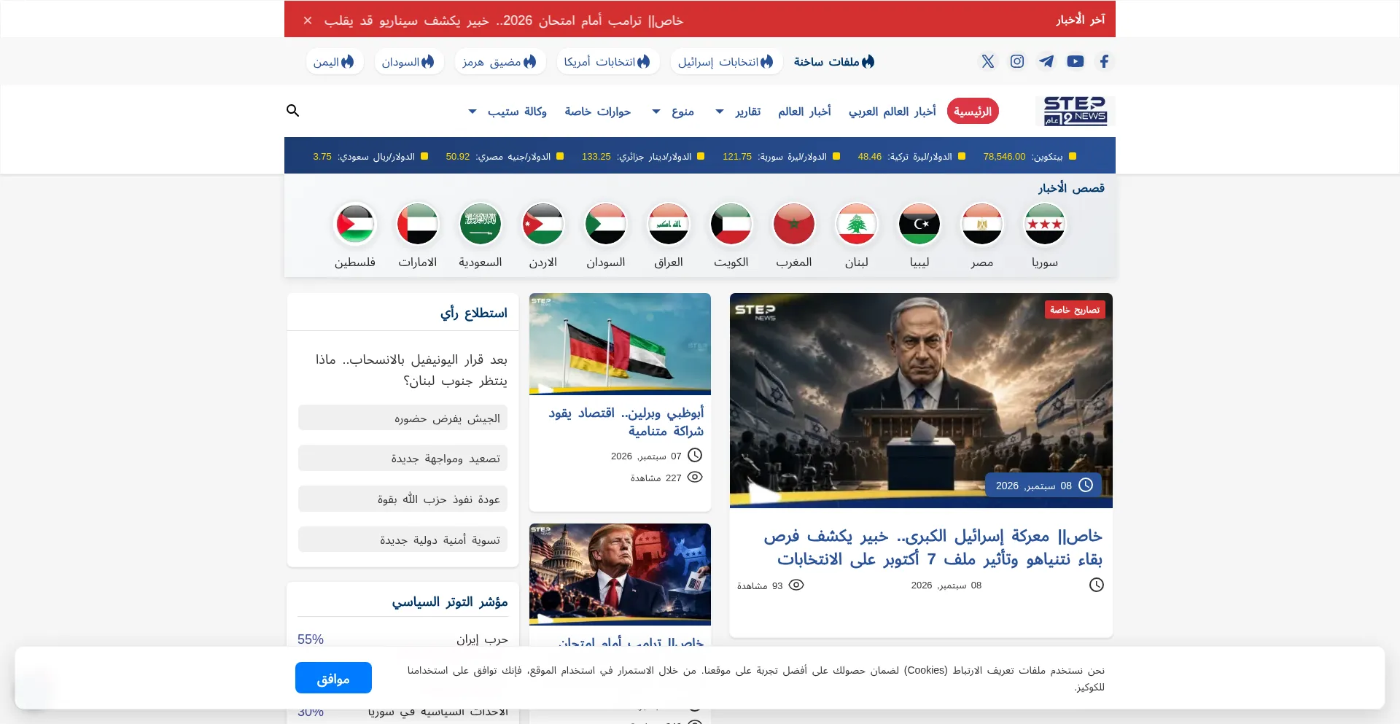Open حوارات خاصة menu item

tap(598, 112)
